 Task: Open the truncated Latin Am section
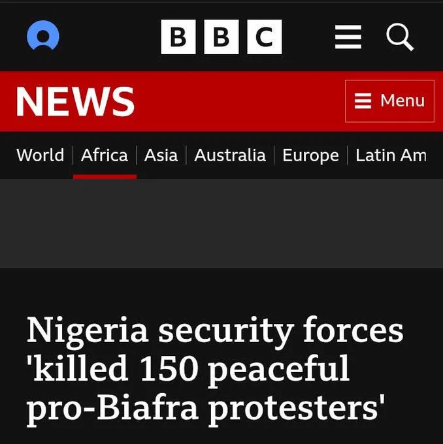391,155
